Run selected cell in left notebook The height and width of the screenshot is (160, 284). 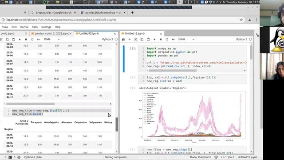20,40
